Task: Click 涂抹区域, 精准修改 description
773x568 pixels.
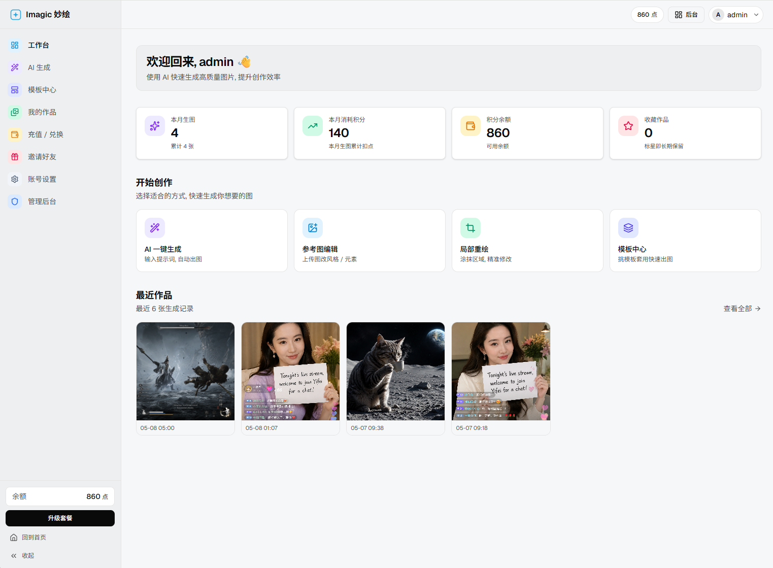Action: click(x=486, y=259)
